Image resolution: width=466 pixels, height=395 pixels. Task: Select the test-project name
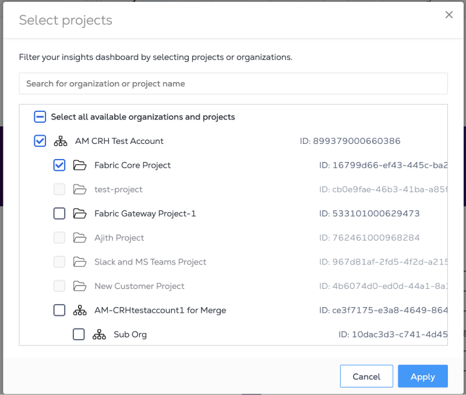tap(118, 189)
